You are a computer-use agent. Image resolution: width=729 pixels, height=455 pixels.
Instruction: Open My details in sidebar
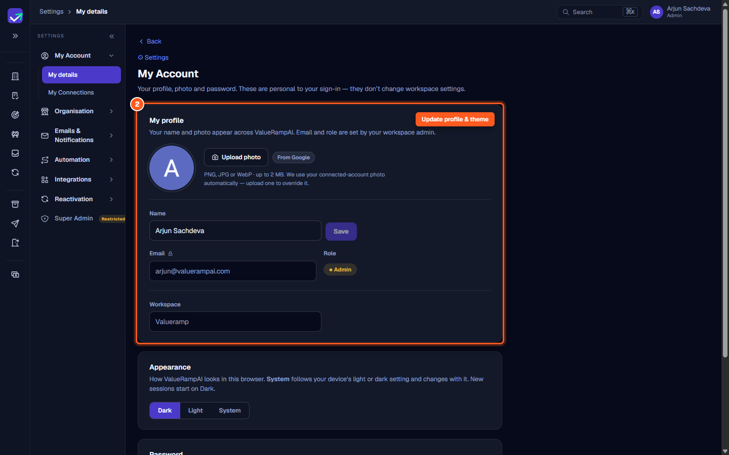[x=82, y=75]
